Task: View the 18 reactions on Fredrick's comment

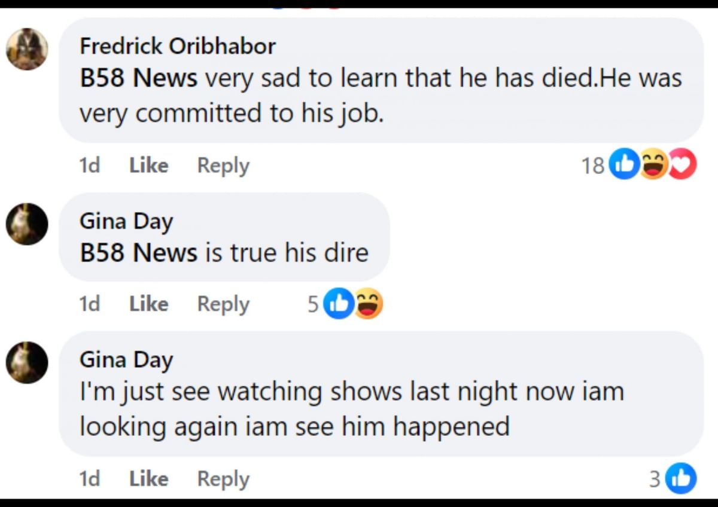Action: (592, 166)
